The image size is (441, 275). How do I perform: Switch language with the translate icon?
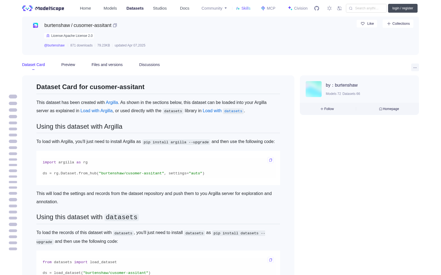(340, 8)
